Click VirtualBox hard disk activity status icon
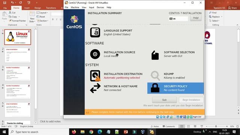Screen dimensions: 240x135 (157, 117)
